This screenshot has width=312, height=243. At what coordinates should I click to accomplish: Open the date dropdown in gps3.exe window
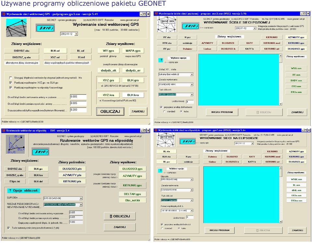(76, 34)
